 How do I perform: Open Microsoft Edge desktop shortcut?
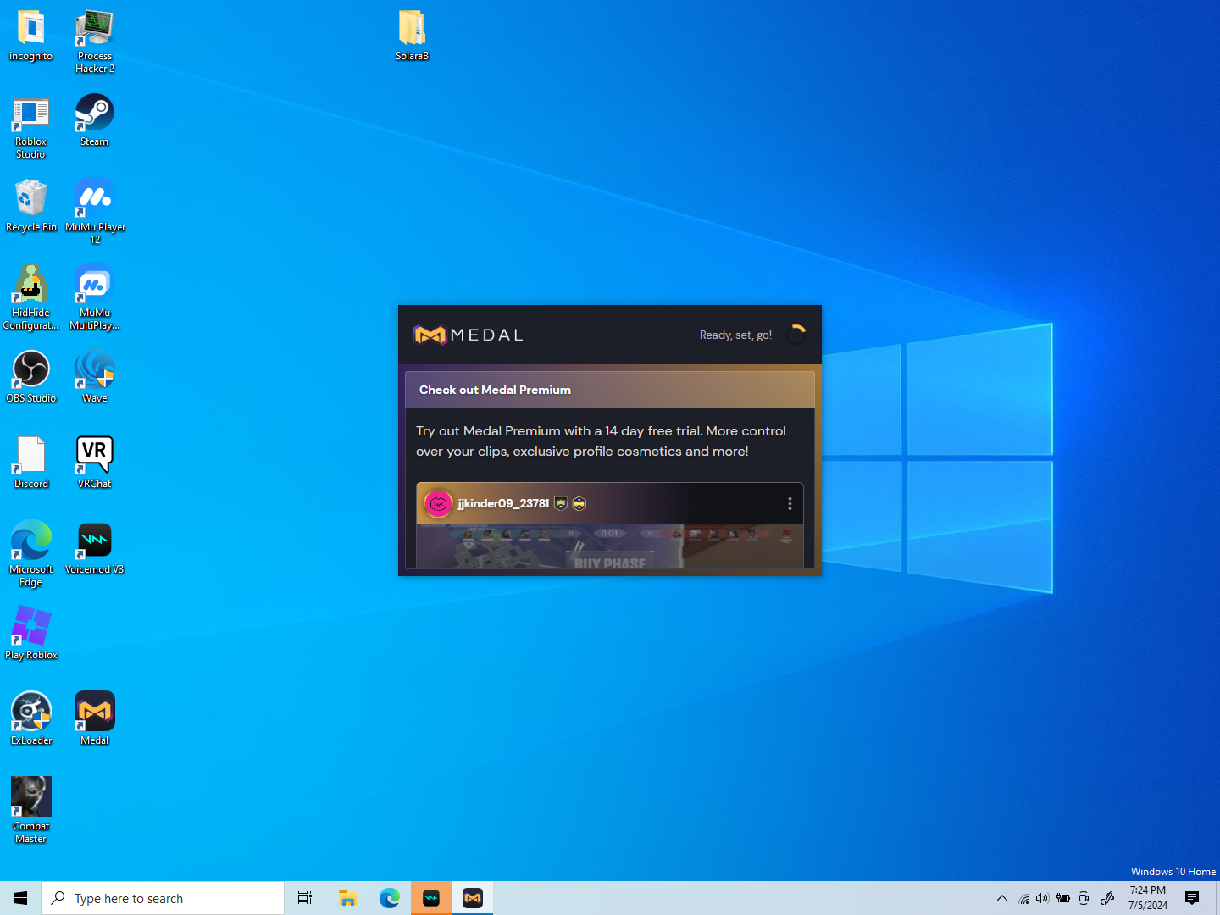31,554
